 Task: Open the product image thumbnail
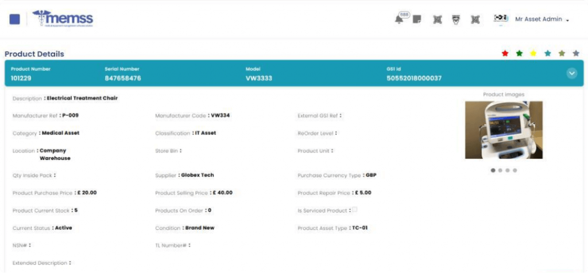click(504, 130)
